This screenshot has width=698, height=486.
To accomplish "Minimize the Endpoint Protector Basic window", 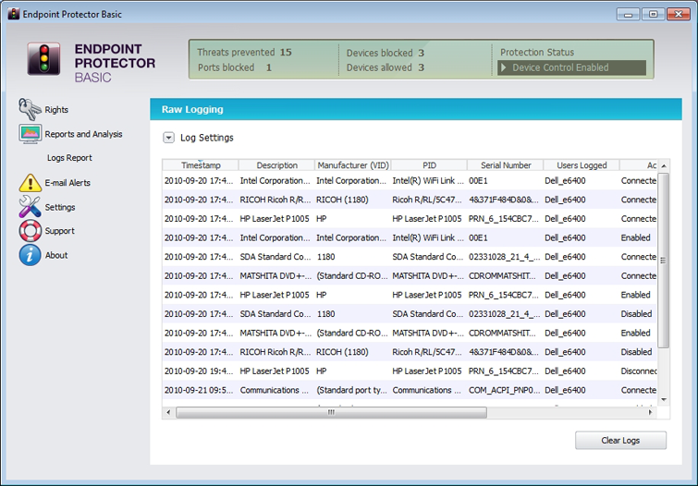I will [x=628, y=14].
